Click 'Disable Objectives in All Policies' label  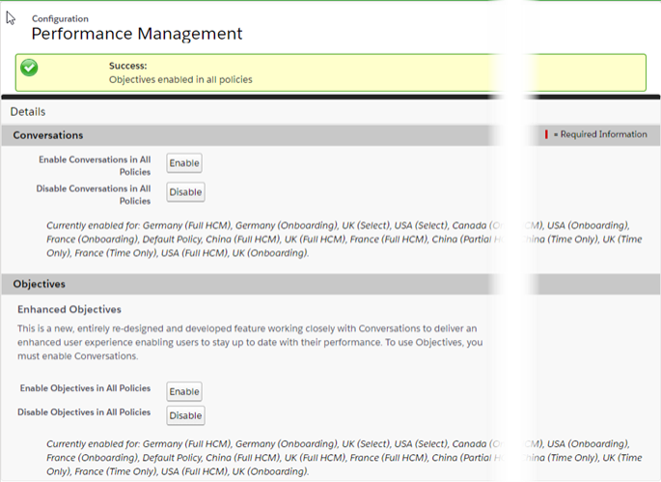click(x=84, y=412)
